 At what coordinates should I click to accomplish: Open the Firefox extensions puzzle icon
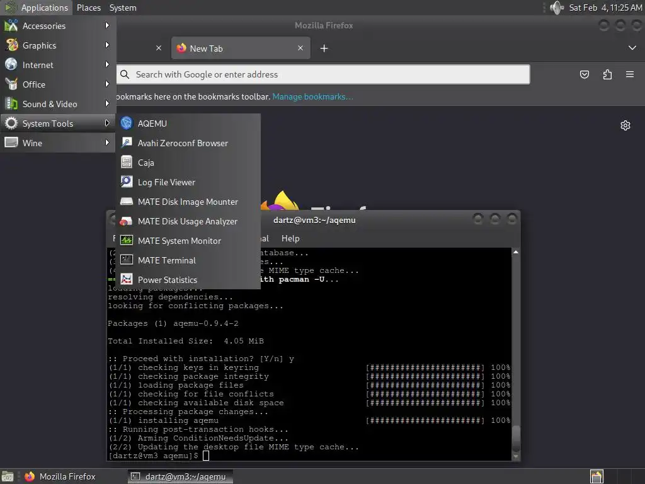[x=607, y=74]
